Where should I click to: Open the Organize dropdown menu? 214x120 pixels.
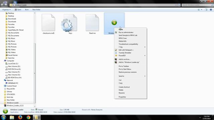click(x=6, y=10)
